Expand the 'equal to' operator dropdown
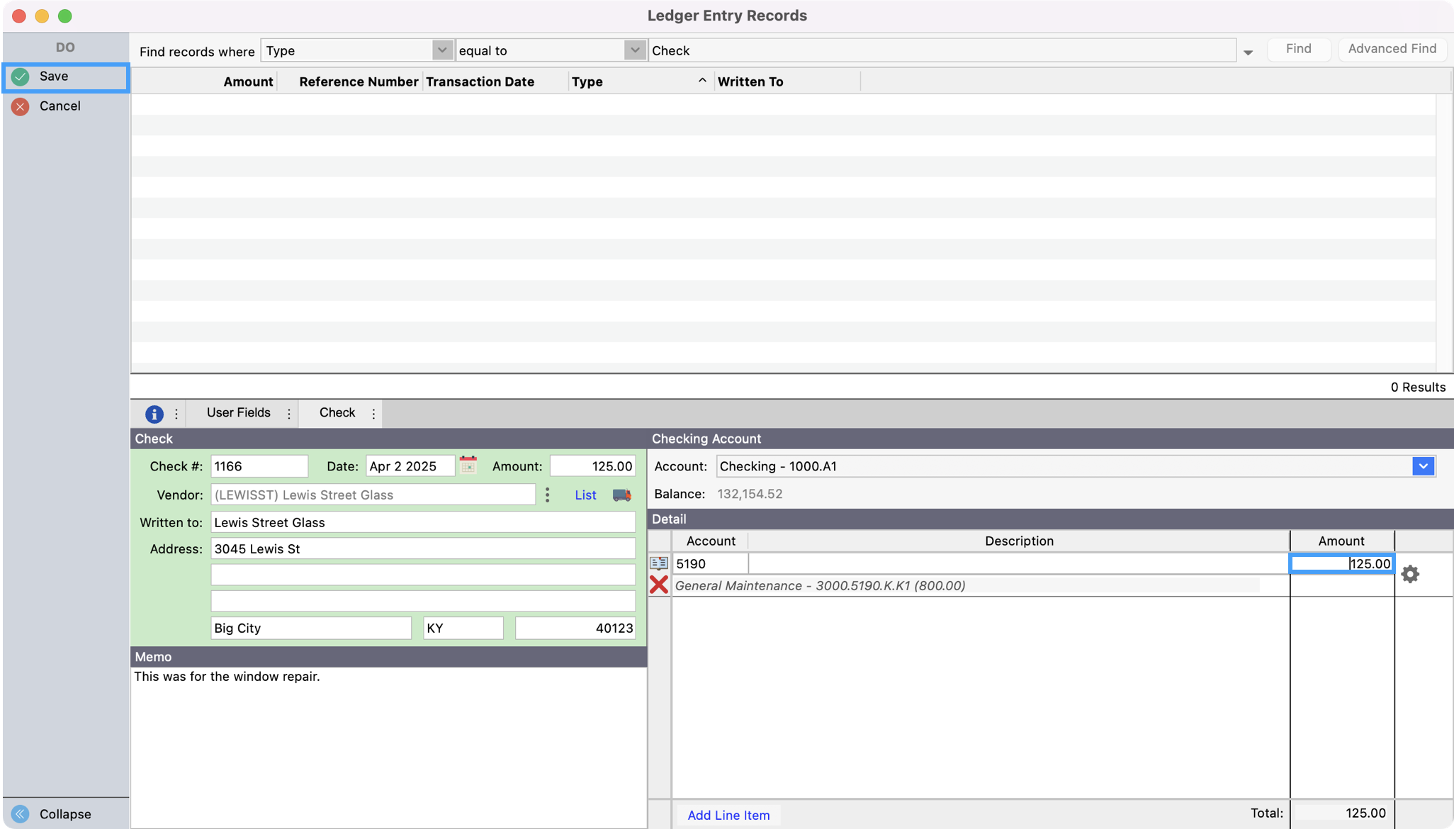This screenshot has height=829, width=1454. pyautogui.click(x=634, y=50)
